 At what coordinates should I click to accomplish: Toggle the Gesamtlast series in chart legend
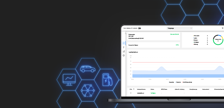point(171,82)
